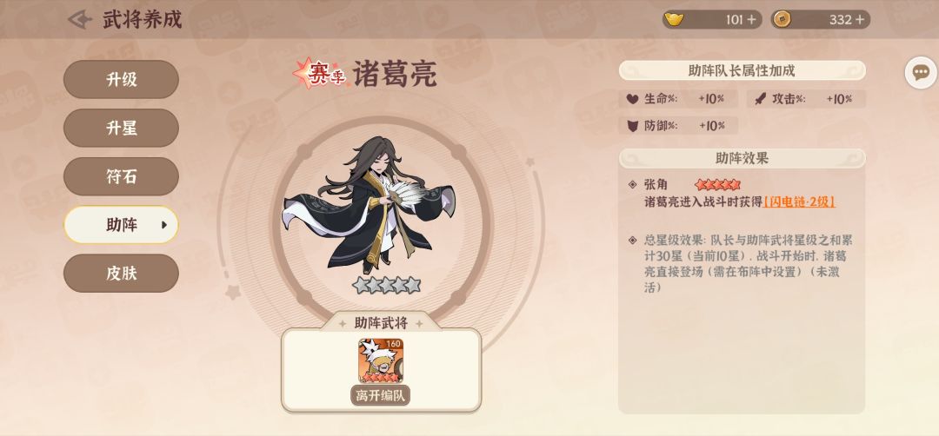939x436 pixels.
Task: Click the 离开编队 button
Action: click(381, 395)
